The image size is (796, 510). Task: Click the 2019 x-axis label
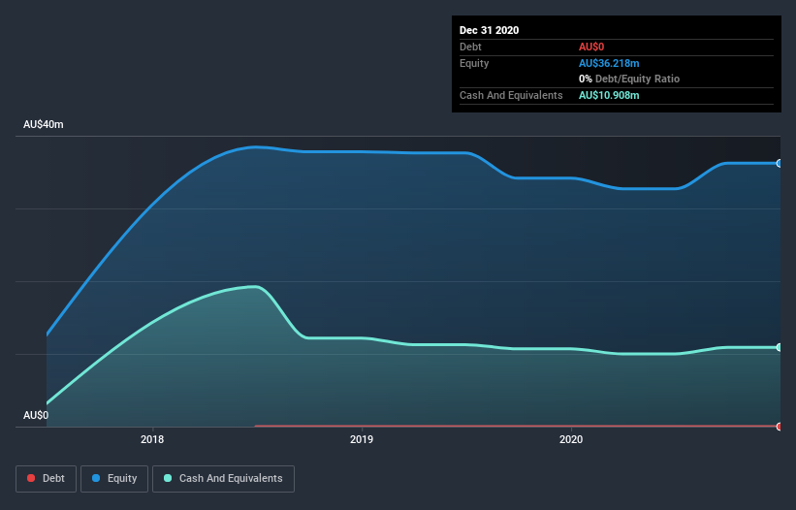[x=362, y=439]
